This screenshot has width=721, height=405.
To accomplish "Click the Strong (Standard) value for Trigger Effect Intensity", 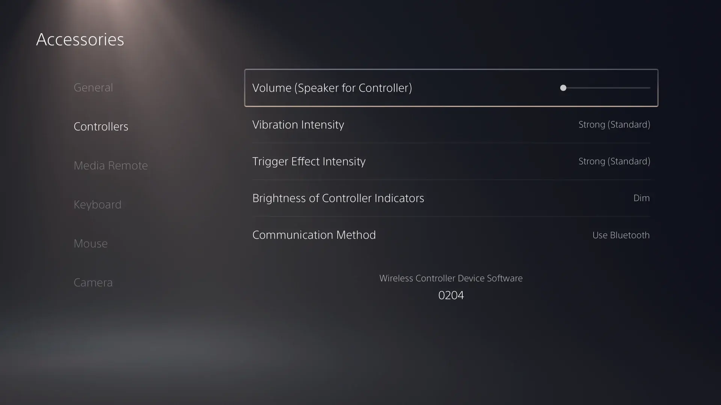I will [x=614, y=161].
